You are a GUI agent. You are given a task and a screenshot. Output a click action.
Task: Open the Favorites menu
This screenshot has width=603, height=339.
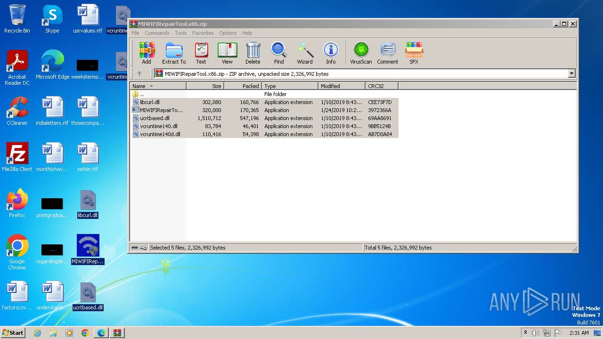point(203,33)
